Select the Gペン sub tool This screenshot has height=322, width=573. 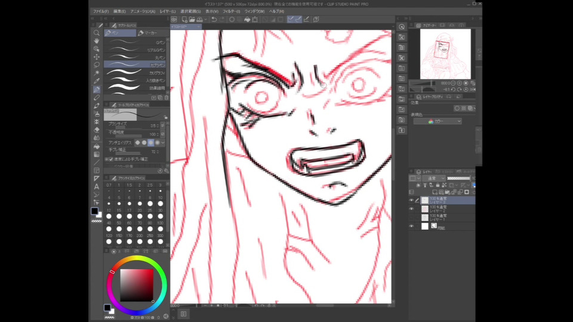coord(135,42)
